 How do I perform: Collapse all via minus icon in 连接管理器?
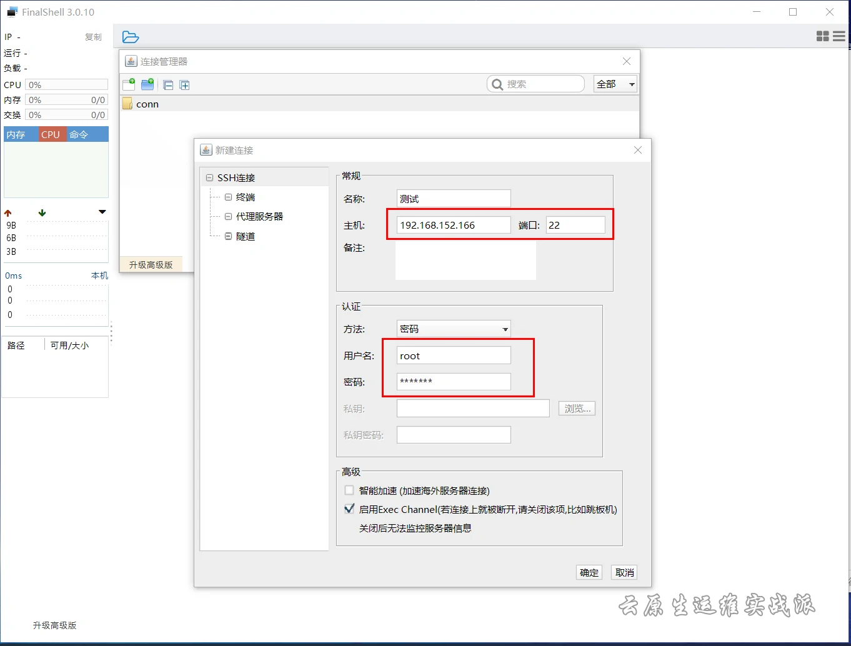point(168,85)
